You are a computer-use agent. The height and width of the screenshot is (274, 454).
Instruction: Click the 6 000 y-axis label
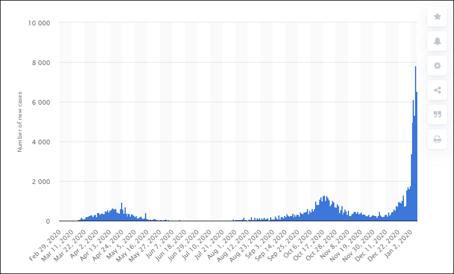(x=41, y=102)
